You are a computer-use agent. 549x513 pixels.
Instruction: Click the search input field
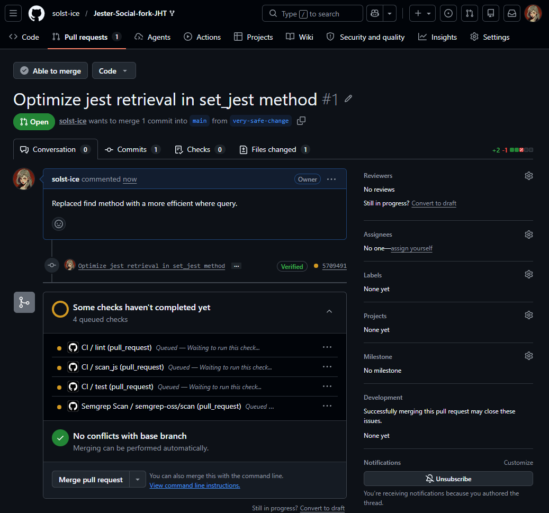pyautogui.click(x=312, y=13)
